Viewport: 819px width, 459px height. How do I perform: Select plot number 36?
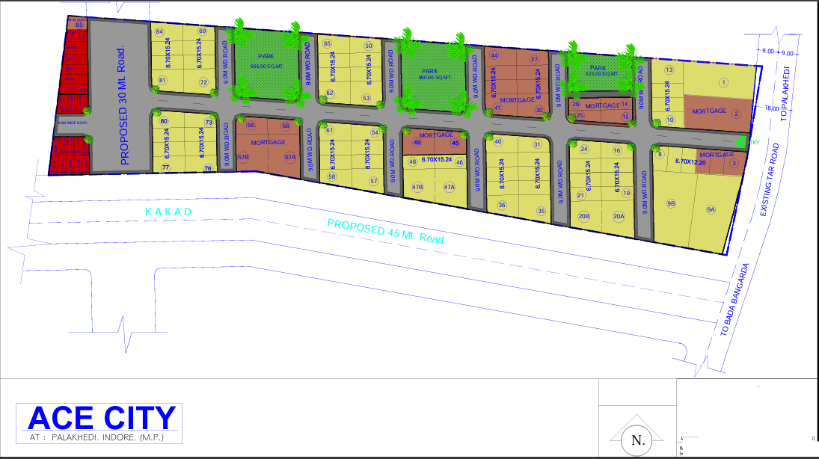(501, 206)
